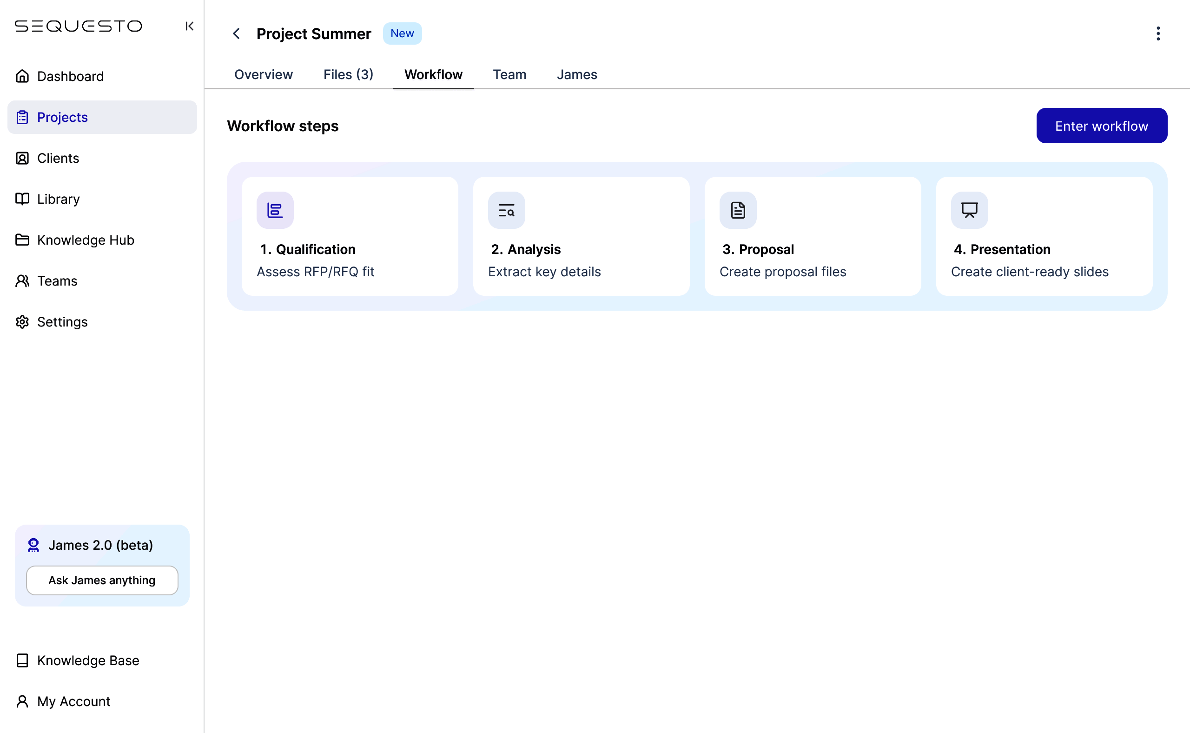
Task: Open the Team tab
Action: click(509, 75)
